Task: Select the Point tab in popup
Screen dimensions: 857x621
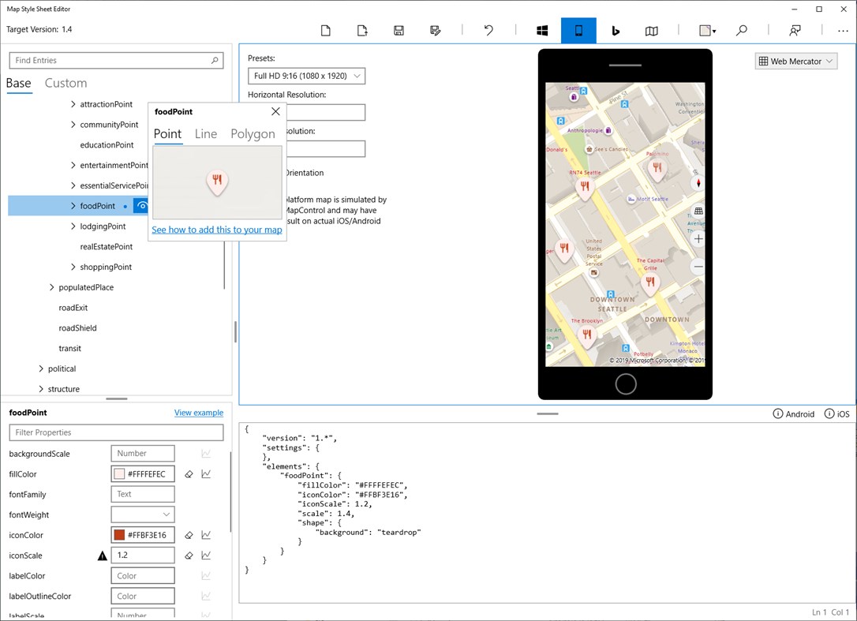Action: pyautogui.click(x=167, y=134)
